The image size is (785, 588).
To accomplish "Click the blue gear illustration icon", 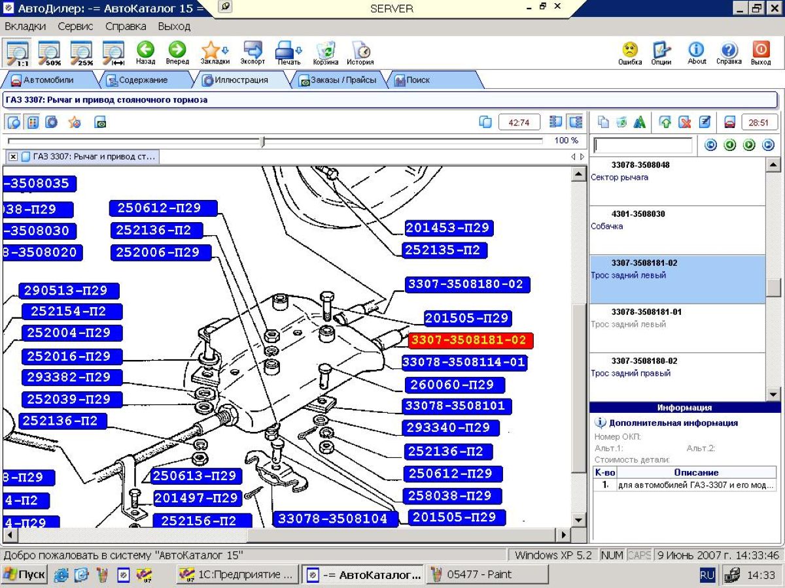I will [51, 122].
